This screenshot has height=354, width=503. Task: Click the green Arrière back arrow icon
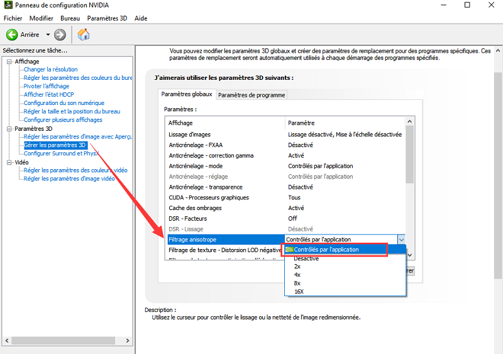[12, 35]
